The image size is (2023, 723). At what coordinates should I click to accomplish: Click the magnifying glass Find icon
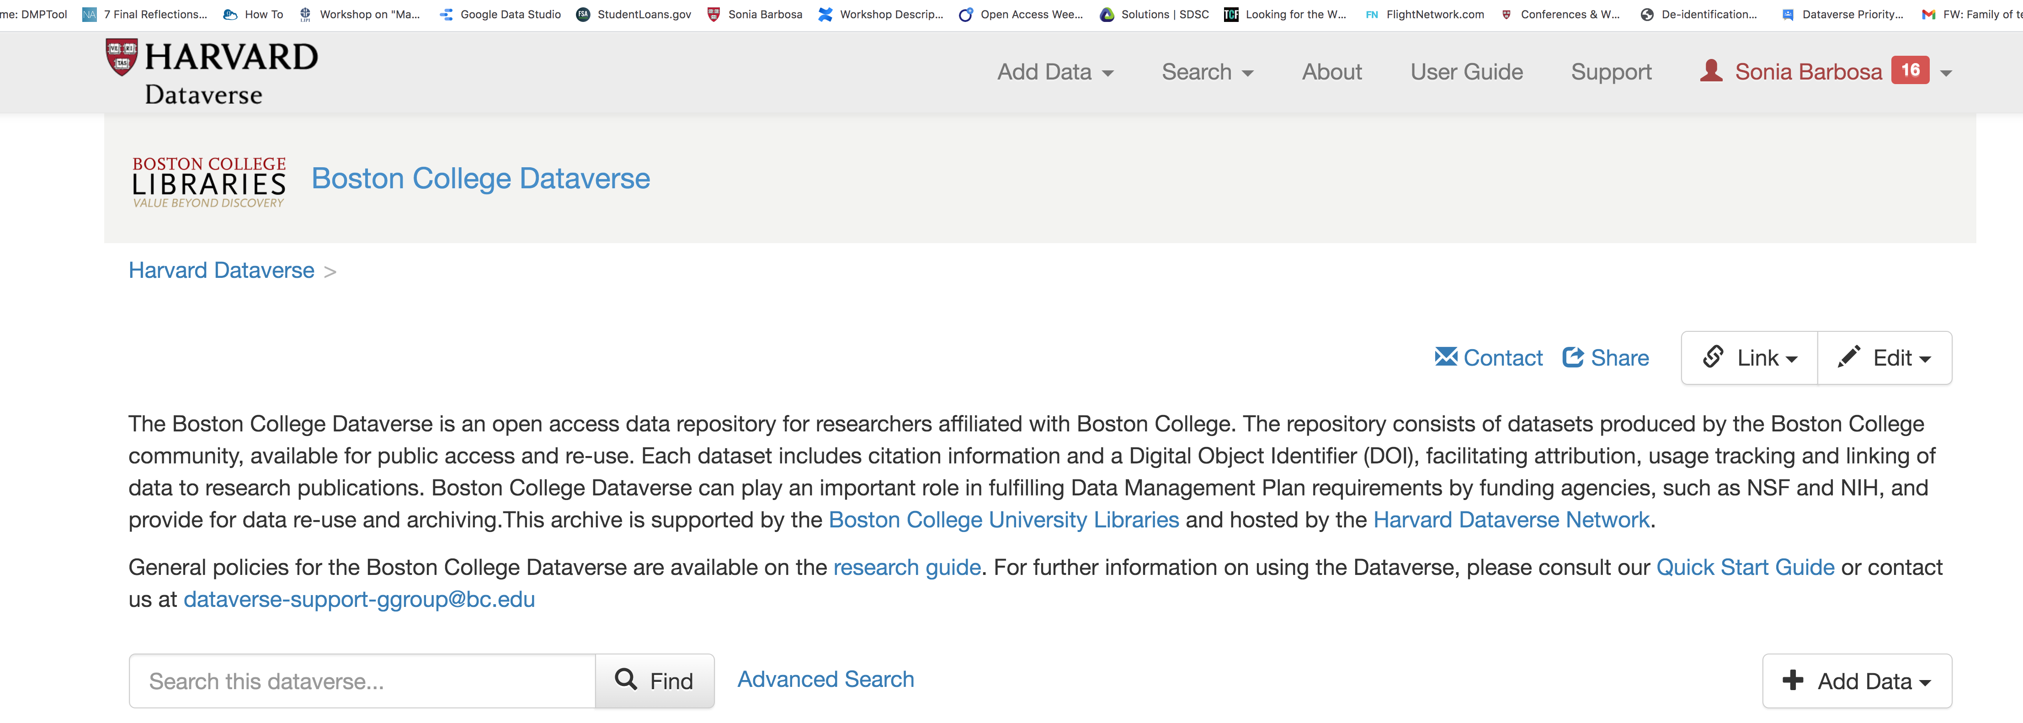click(x=626, y=679)
